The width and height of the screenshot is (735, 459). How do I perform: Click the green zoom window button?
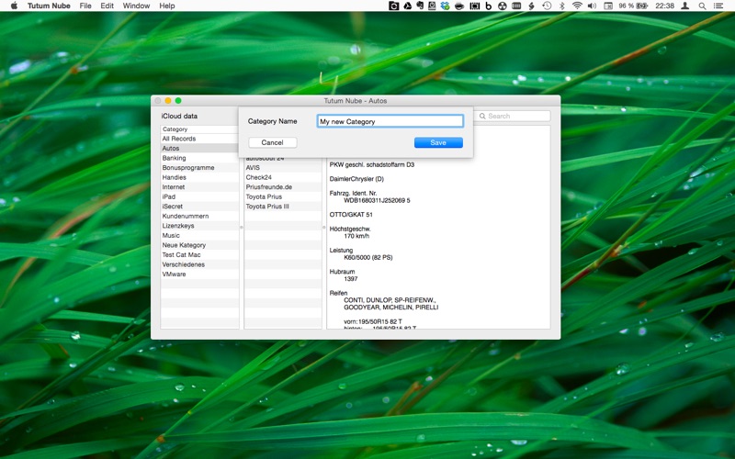pos(178,101)
